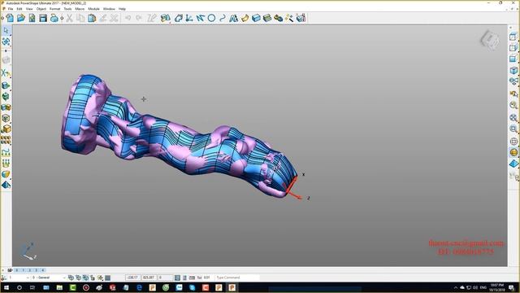This screenshot has height=293, width=520.
Task: Click the isometric cube view icon, right toolbar
Action: pyautogui.click(x=513, y=71)
